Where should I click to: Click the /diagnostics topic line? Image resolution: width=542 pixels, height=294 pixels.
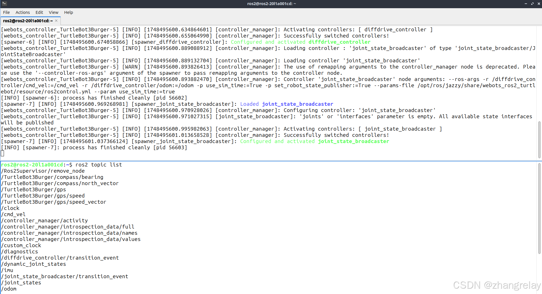[x=19, y=252]
